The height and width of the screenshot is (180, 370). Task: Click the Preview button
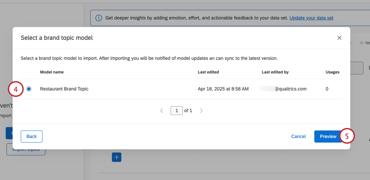pyautogui.click(x=328, y=136)
